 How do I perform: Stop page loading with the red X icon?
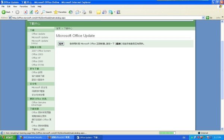click(25, 12)
